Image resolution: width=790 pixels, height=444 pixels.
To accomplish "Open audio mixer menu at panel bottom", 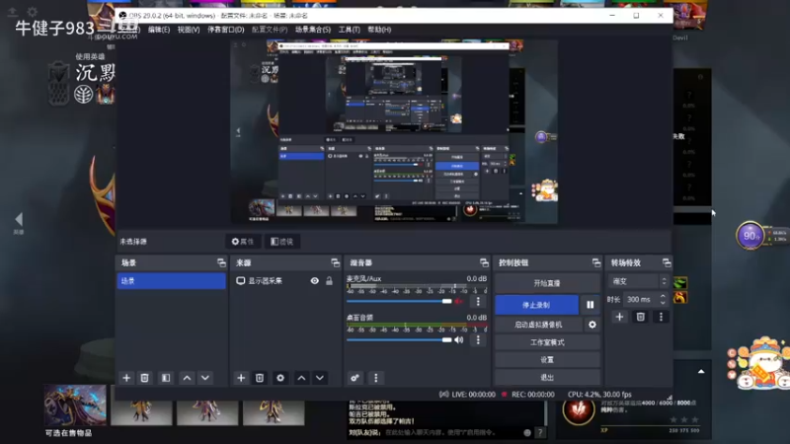I will point(376,378).
